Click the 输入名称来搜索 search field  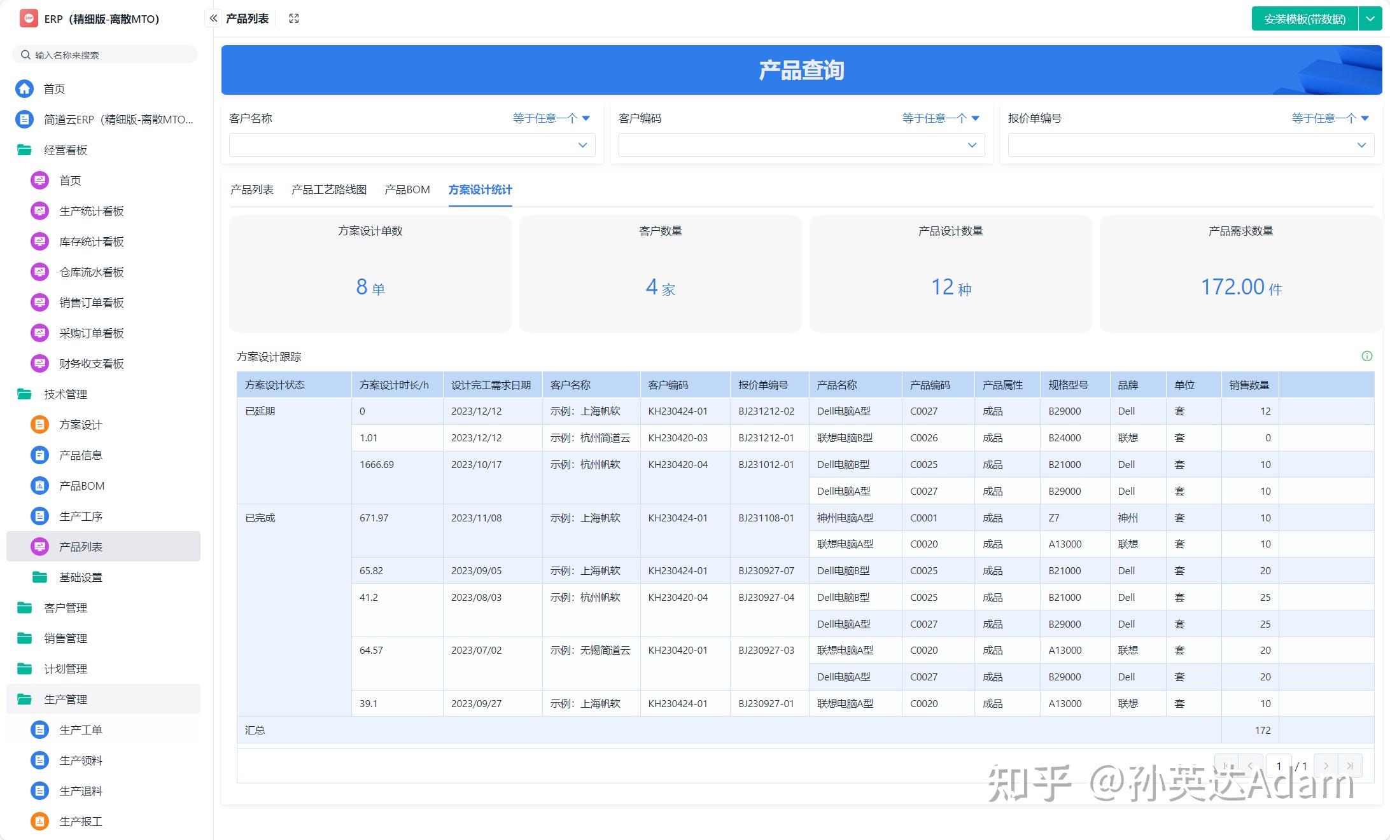coord(105,54)
